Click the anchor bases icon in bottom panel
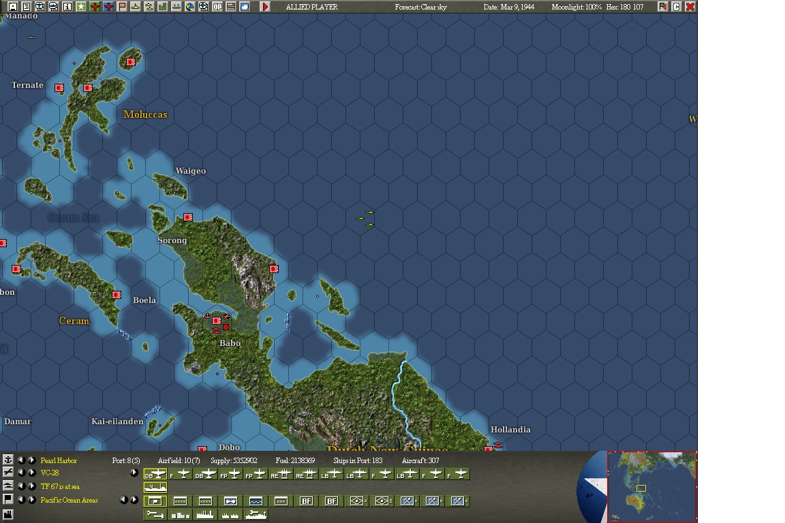The width and height of the screenshot is (785, 523). click(x=8, y=460)
